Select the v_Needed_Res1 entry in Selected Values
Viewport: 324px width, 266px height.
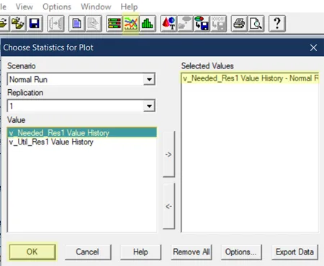(x=251, y=78)
